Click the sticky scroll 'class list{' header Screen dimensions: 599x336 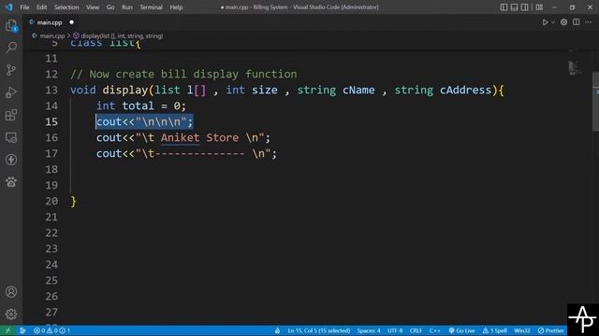(106, 44)
